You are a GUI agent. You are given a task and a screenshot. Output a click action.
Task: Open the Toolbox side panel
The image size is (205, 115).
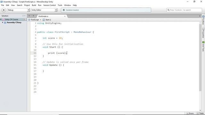[203, 20]
